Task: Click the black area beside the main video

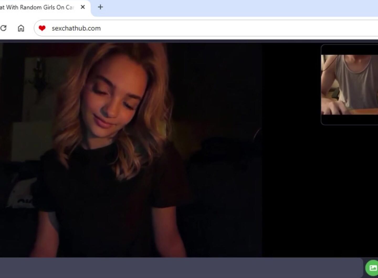Action: (291, 184)
